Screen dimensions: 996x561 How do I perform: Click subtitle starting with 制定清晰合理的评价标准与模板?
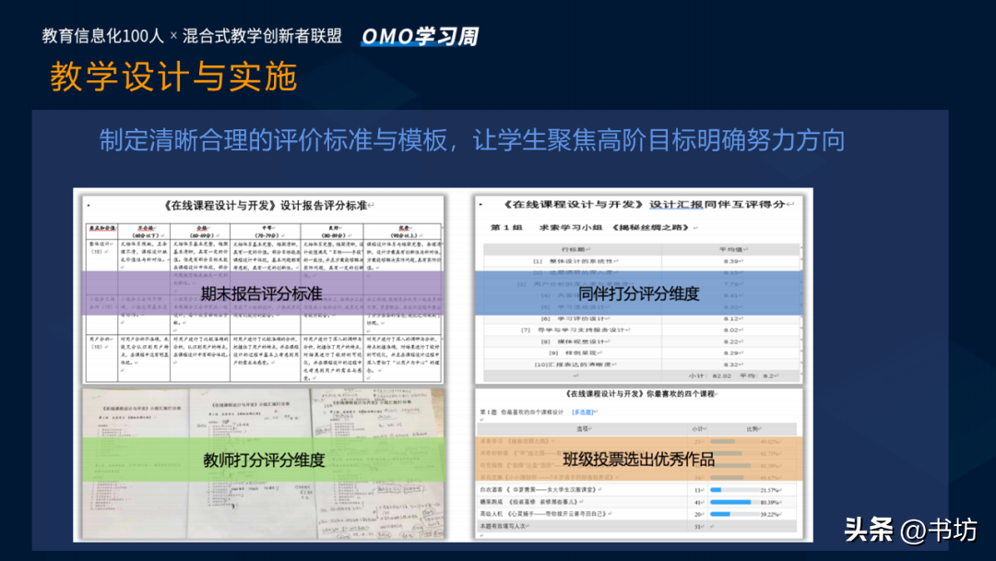[x=472, y=140]
